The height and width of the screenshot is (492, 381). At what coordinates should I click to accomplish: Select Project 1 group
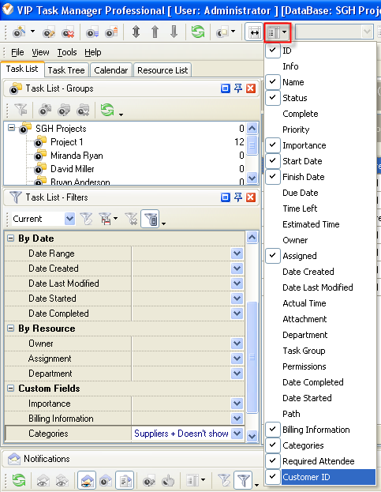[x=67, y=142]
